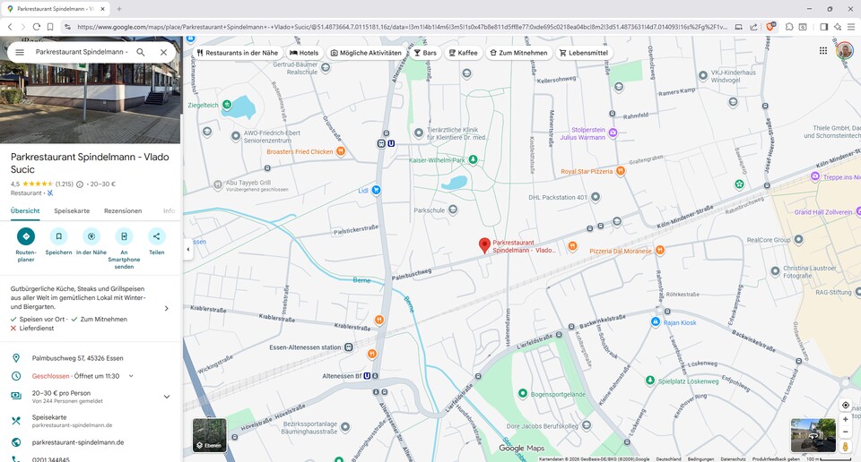The width and height of the screenshot is (861, 462).
Task: Click the Hotels filter chip
Action: click(x=304, y=53)
